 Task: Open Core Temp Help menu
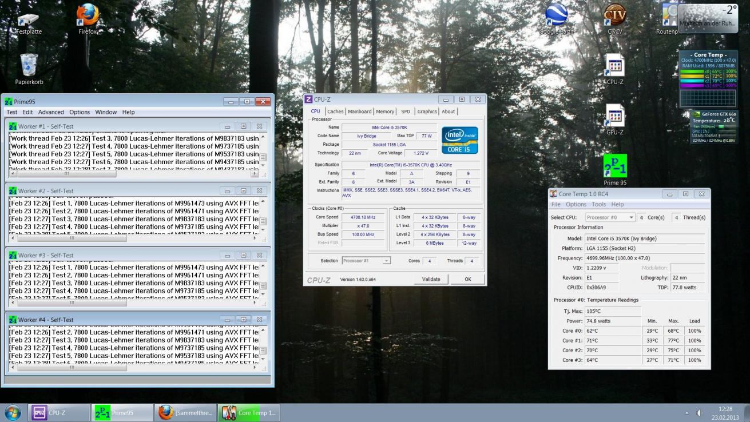click(x=617, y=204)
